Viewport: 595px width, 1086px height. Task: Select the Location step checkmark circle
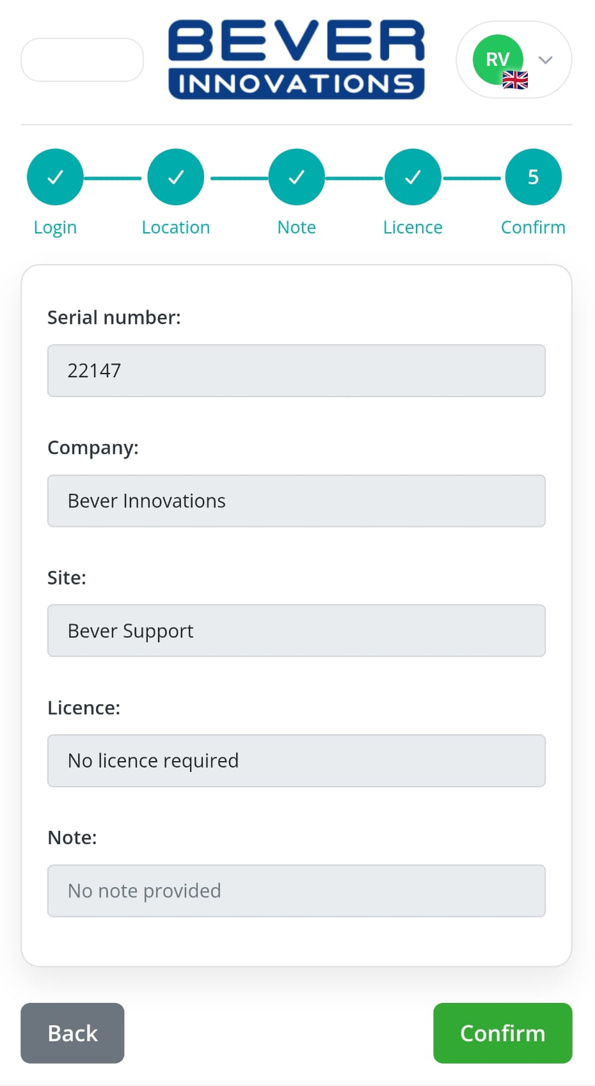[x=176, y=177]
